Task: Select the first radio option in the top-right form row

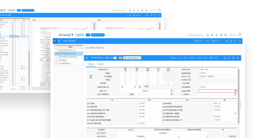Action: click(200, 69)
